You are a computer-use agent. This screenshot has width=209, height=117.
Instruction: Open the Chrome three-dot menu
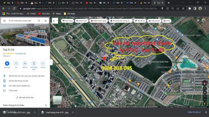205,8
